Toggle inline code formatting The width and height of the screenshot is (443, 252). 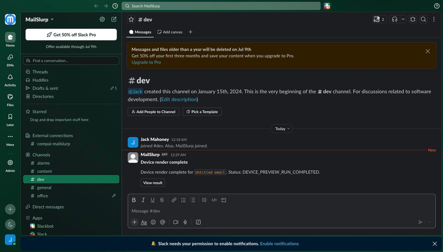[x=214, y=200]
